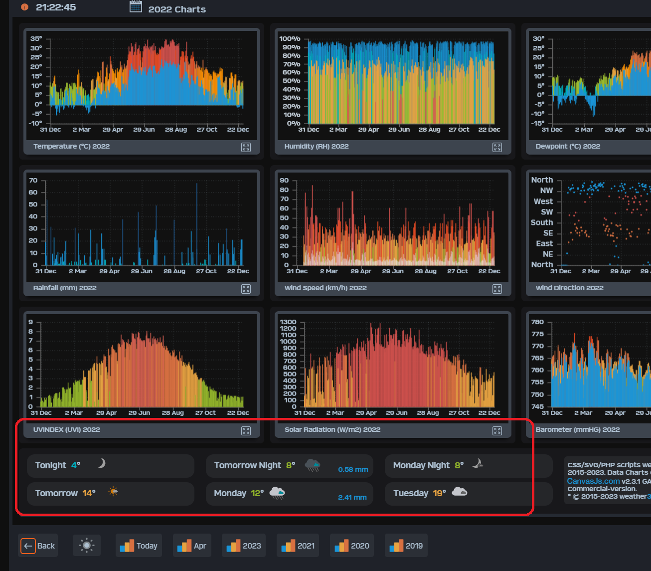The height and width of the screenshot is (571, 651).
Task: Click the Monday 12° forecast label
Action: tap(239, 493)
